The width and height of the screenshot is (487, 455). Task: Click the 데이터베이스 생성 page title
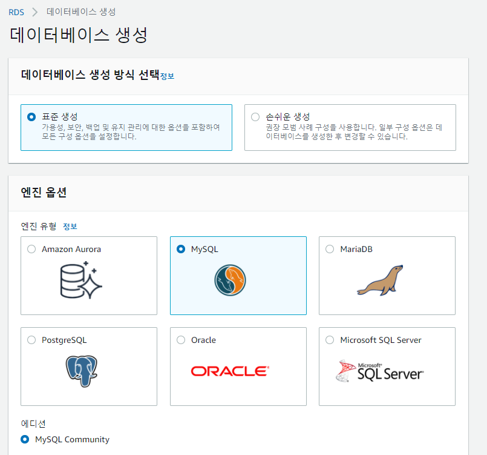click(x=79, y=35)
